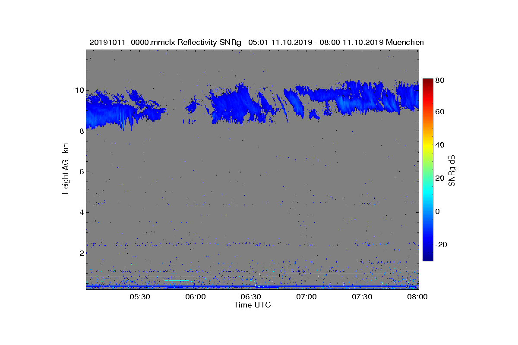The image size is (518, 345).
Task: Click the 06:30 time tick label
Action: tap(251, 297)
